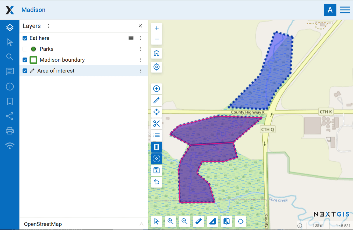Open the bookmarks panel in sidebar
353x230 pixels.
10,101
